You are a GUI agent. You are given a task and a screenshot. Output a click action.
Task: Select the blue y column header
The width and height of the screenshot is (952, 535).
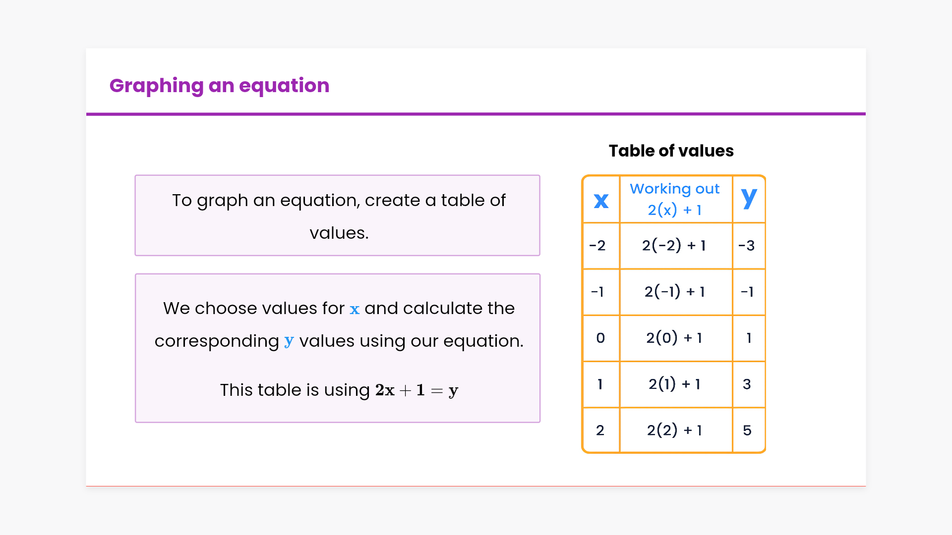click(x=749, y=198)
